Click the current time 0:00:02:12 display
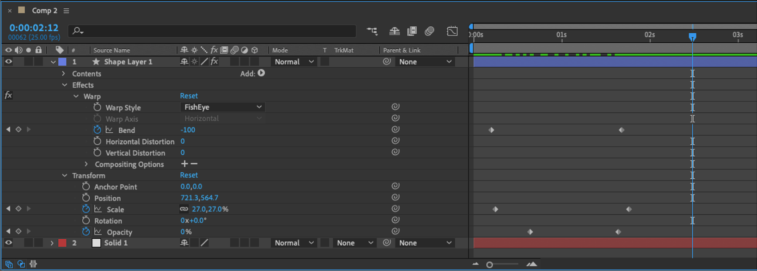 click(34, 28)
